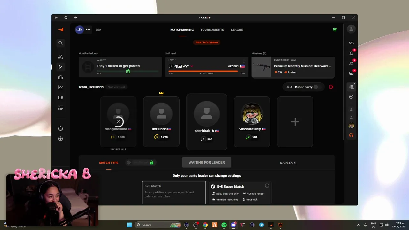The width and height of the screenshot is (409, 230).
Task: Click the SEA 5V5 Queue badge
Action: pos(206,42)
